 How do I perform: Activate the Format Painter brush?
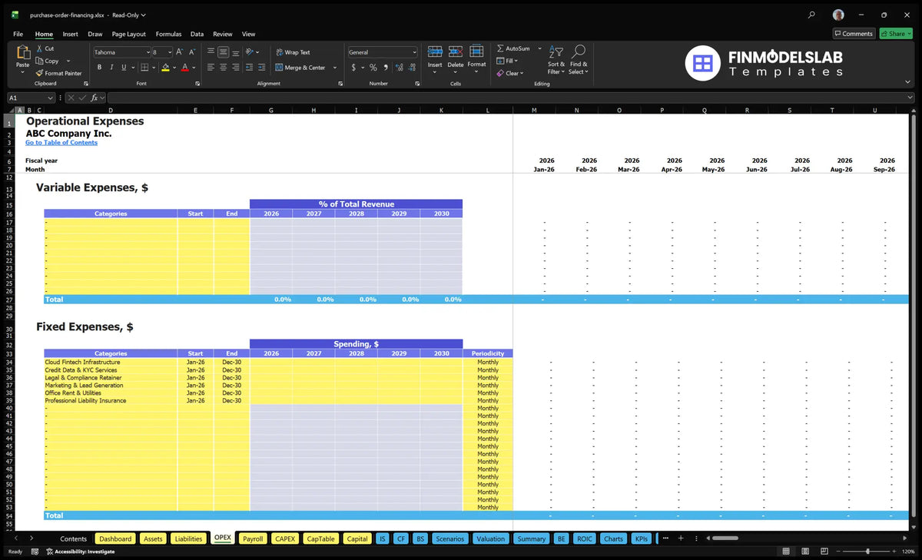(x=39, y=73)
